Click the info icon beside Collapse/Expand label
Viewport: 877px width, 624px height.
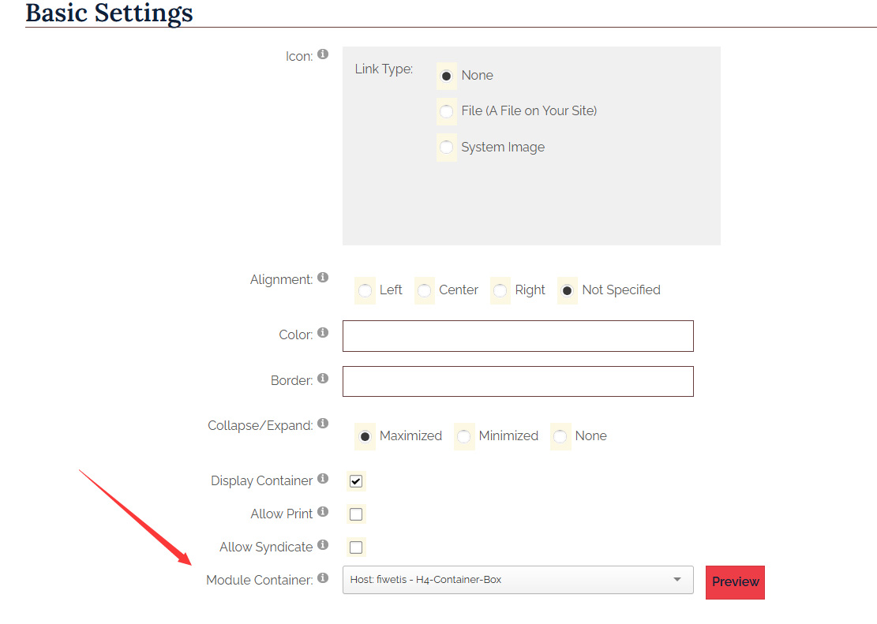point(323,424)
